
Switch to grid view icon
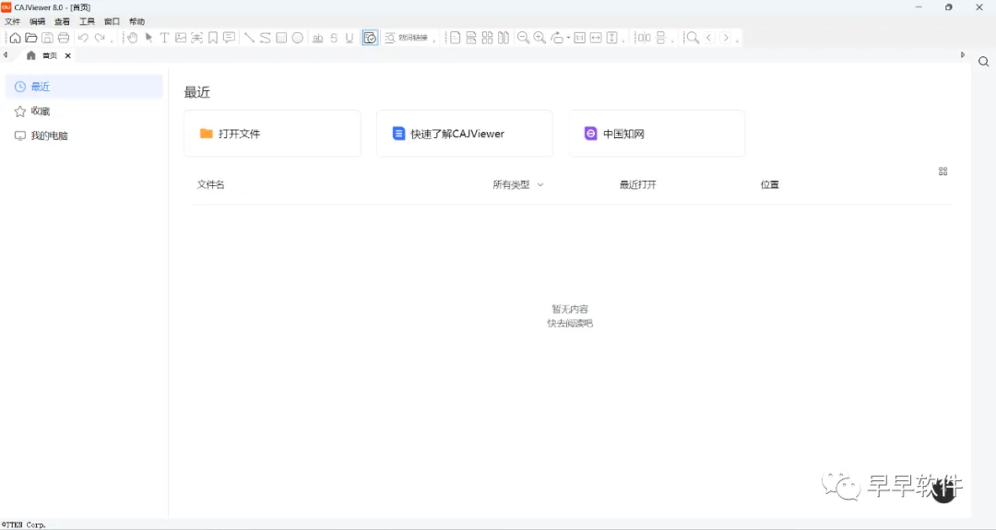pos(943,171)
